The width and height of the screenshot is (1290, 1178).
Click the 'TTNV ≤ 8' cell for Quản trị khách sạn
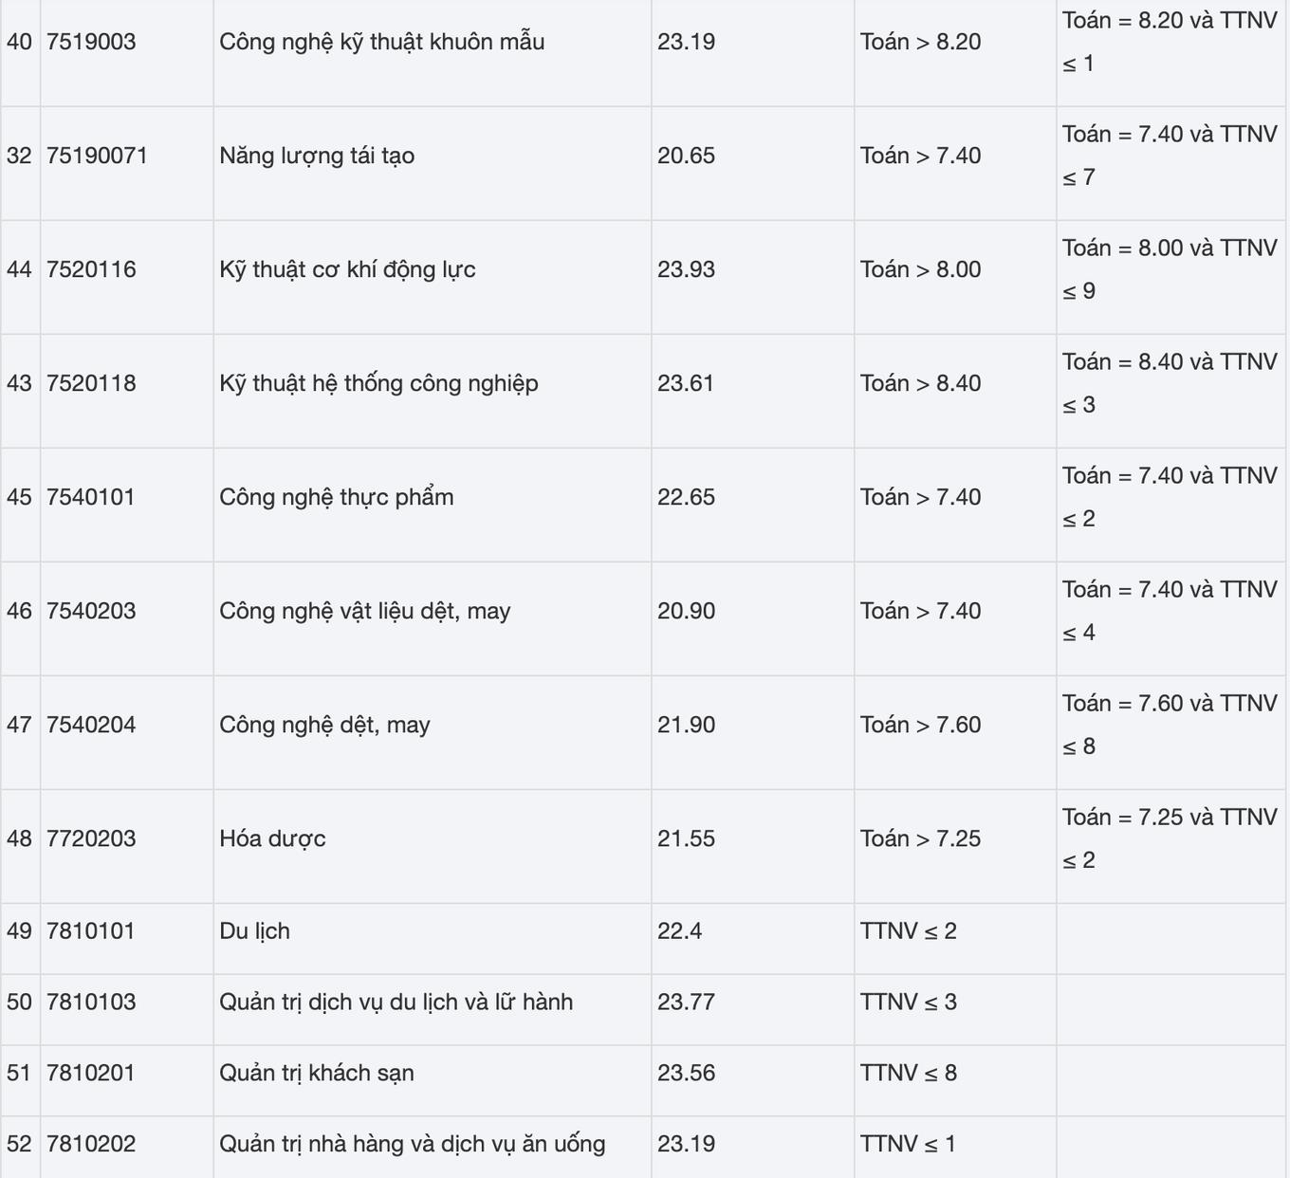coord(908,1073)
